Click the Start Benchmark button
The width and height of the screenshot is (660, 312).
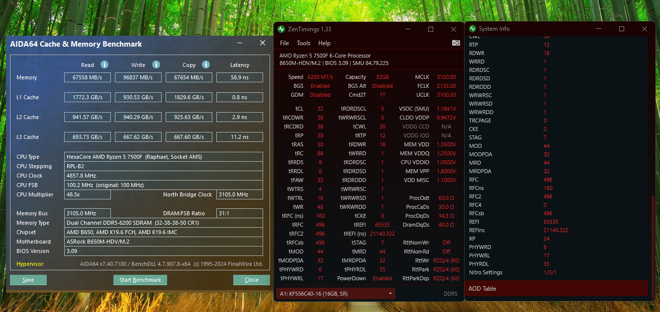(140, 280)
